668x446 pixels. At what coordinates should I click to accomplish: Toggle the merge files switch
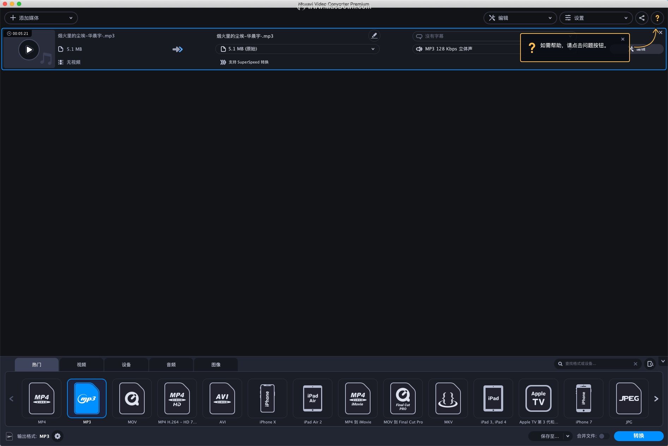tap(603, 436)
